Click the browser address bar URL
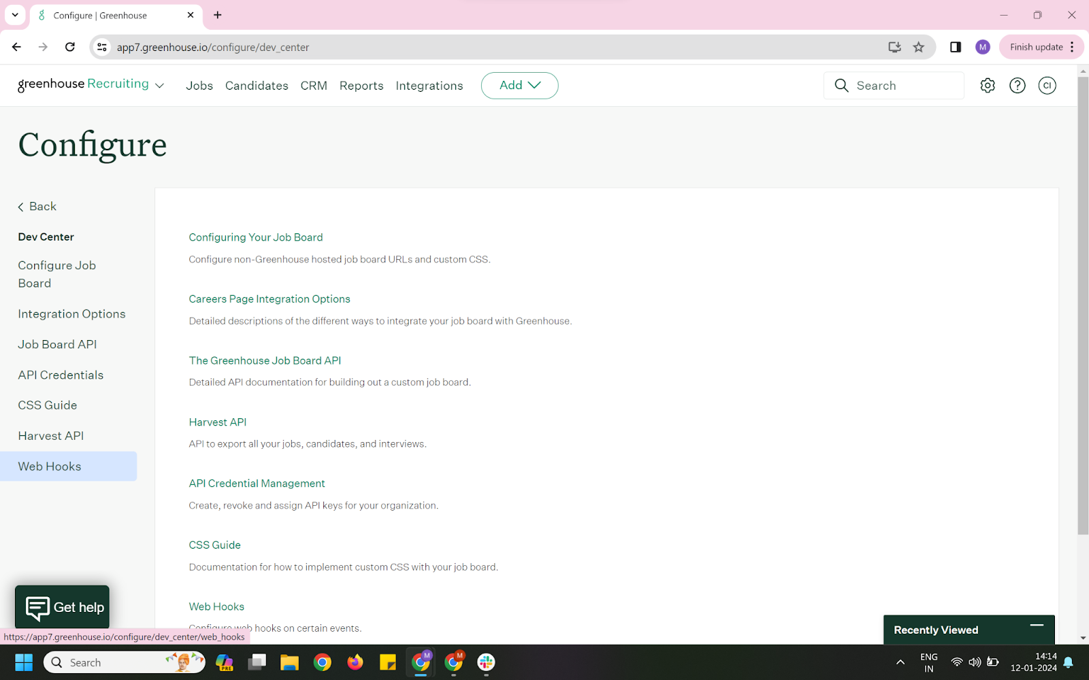The width and height of the screenshot is (1089, 680). point(212,47)
